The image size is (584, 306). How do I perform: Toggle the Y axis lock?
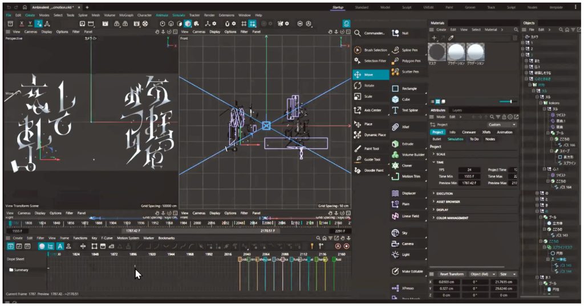30,23
